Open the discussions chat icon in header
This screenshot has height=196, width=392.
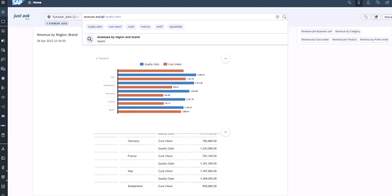[378, 2]
